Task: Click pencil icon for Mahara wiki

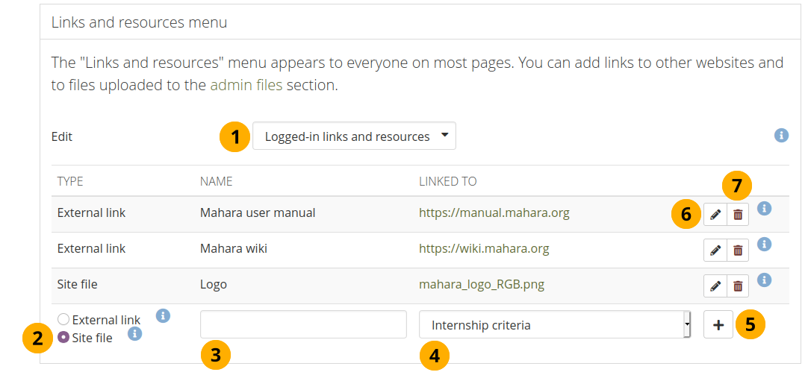Action: [x=715, y=250]
